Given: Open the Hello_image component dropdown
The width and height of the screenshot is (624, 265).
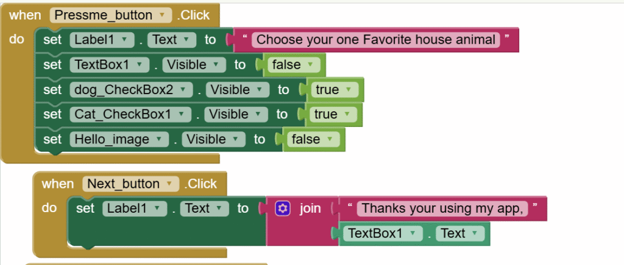Looking at the screenshot, I should click(119, 139).
